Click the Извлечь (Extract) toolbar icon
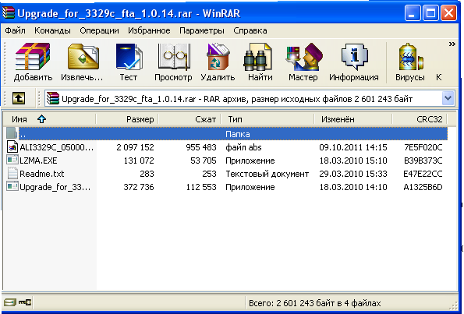This screenshot has width=464, height=314. tap(83, 56)
